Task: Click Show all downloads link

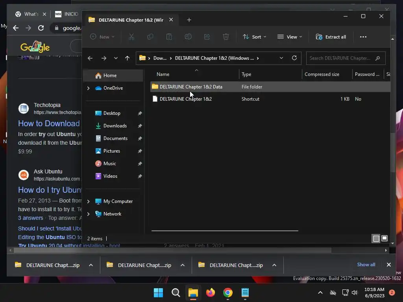Action: point(366,265)
